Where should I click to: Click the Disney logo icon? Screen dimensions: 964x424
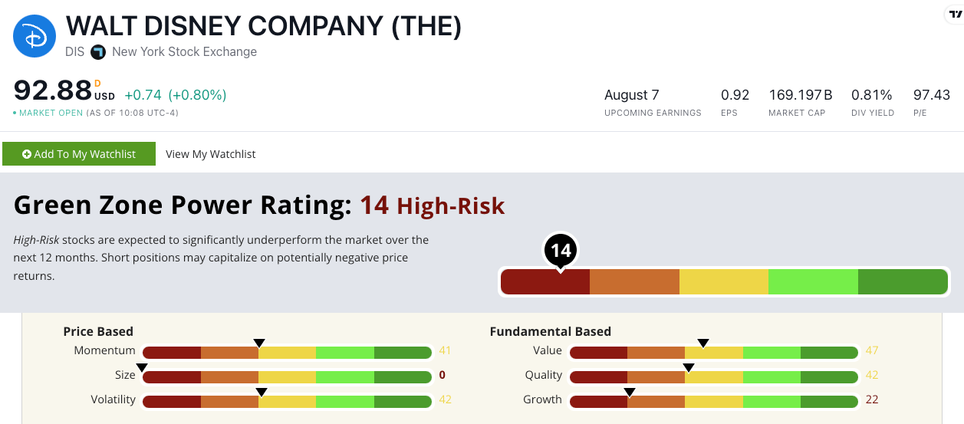(x=35, y=36)
